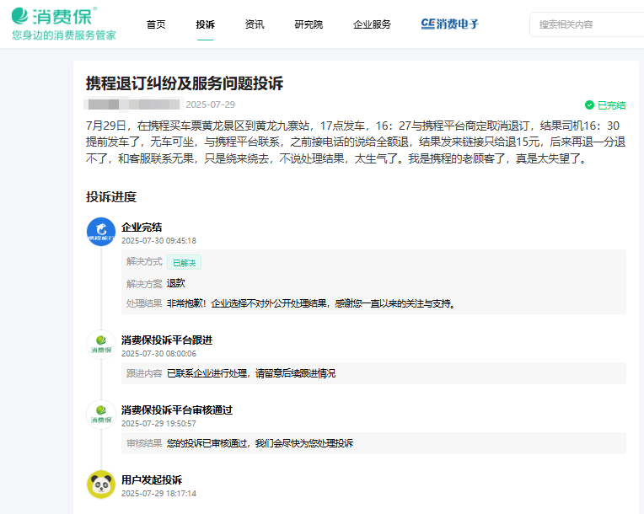The width and height of the screenshot is (644, 514).
Task: Click the 消费保 avatar beside 审核通过
Action: 101,415
